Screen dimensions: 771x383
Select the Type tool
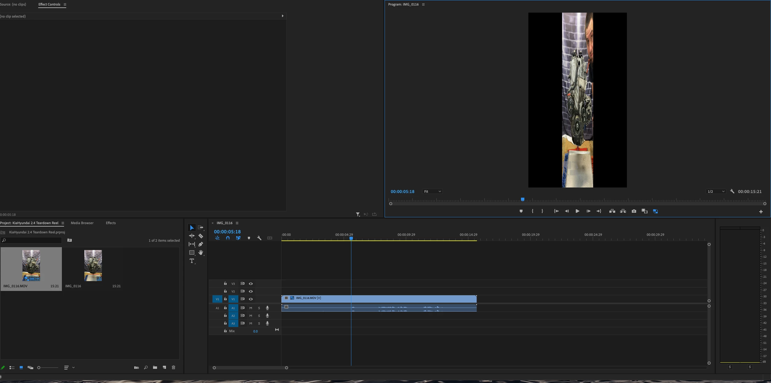(x=192, y=261)
